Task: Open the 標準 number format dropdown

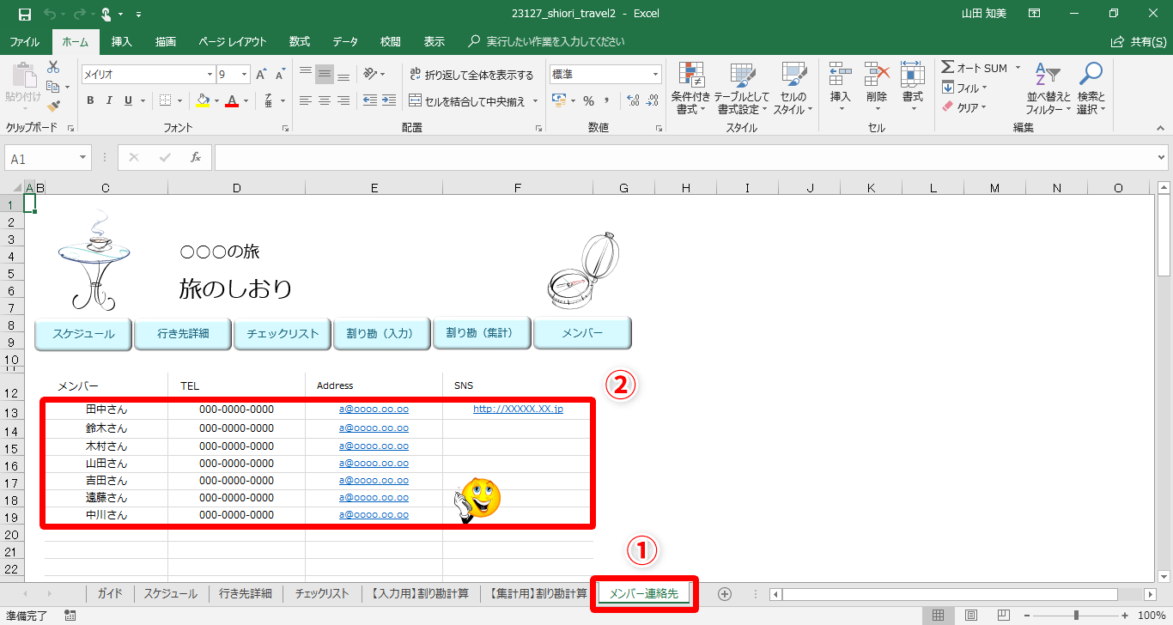Action: [656, 75]
